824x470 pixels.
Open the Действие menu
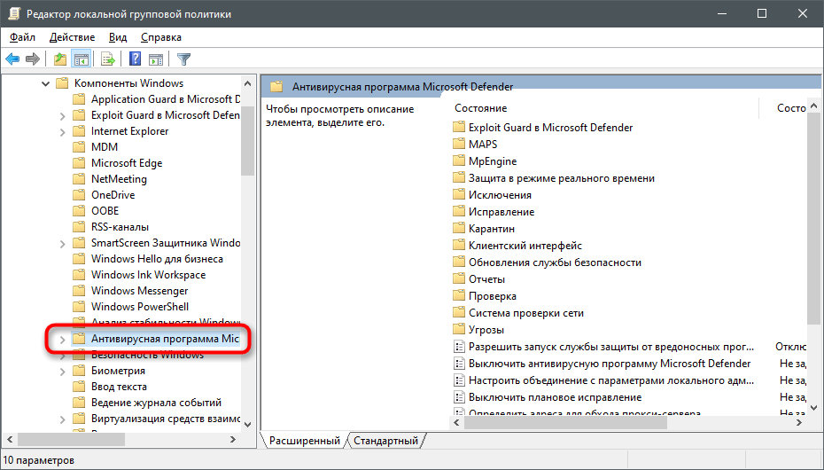[72, 37]
